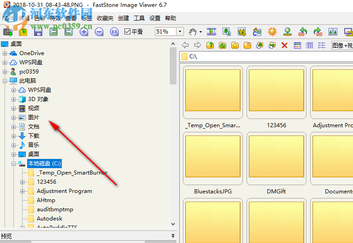Open the 帮助 menu
The width and height of the screenshot is (353, 243).
coord(171,18)
